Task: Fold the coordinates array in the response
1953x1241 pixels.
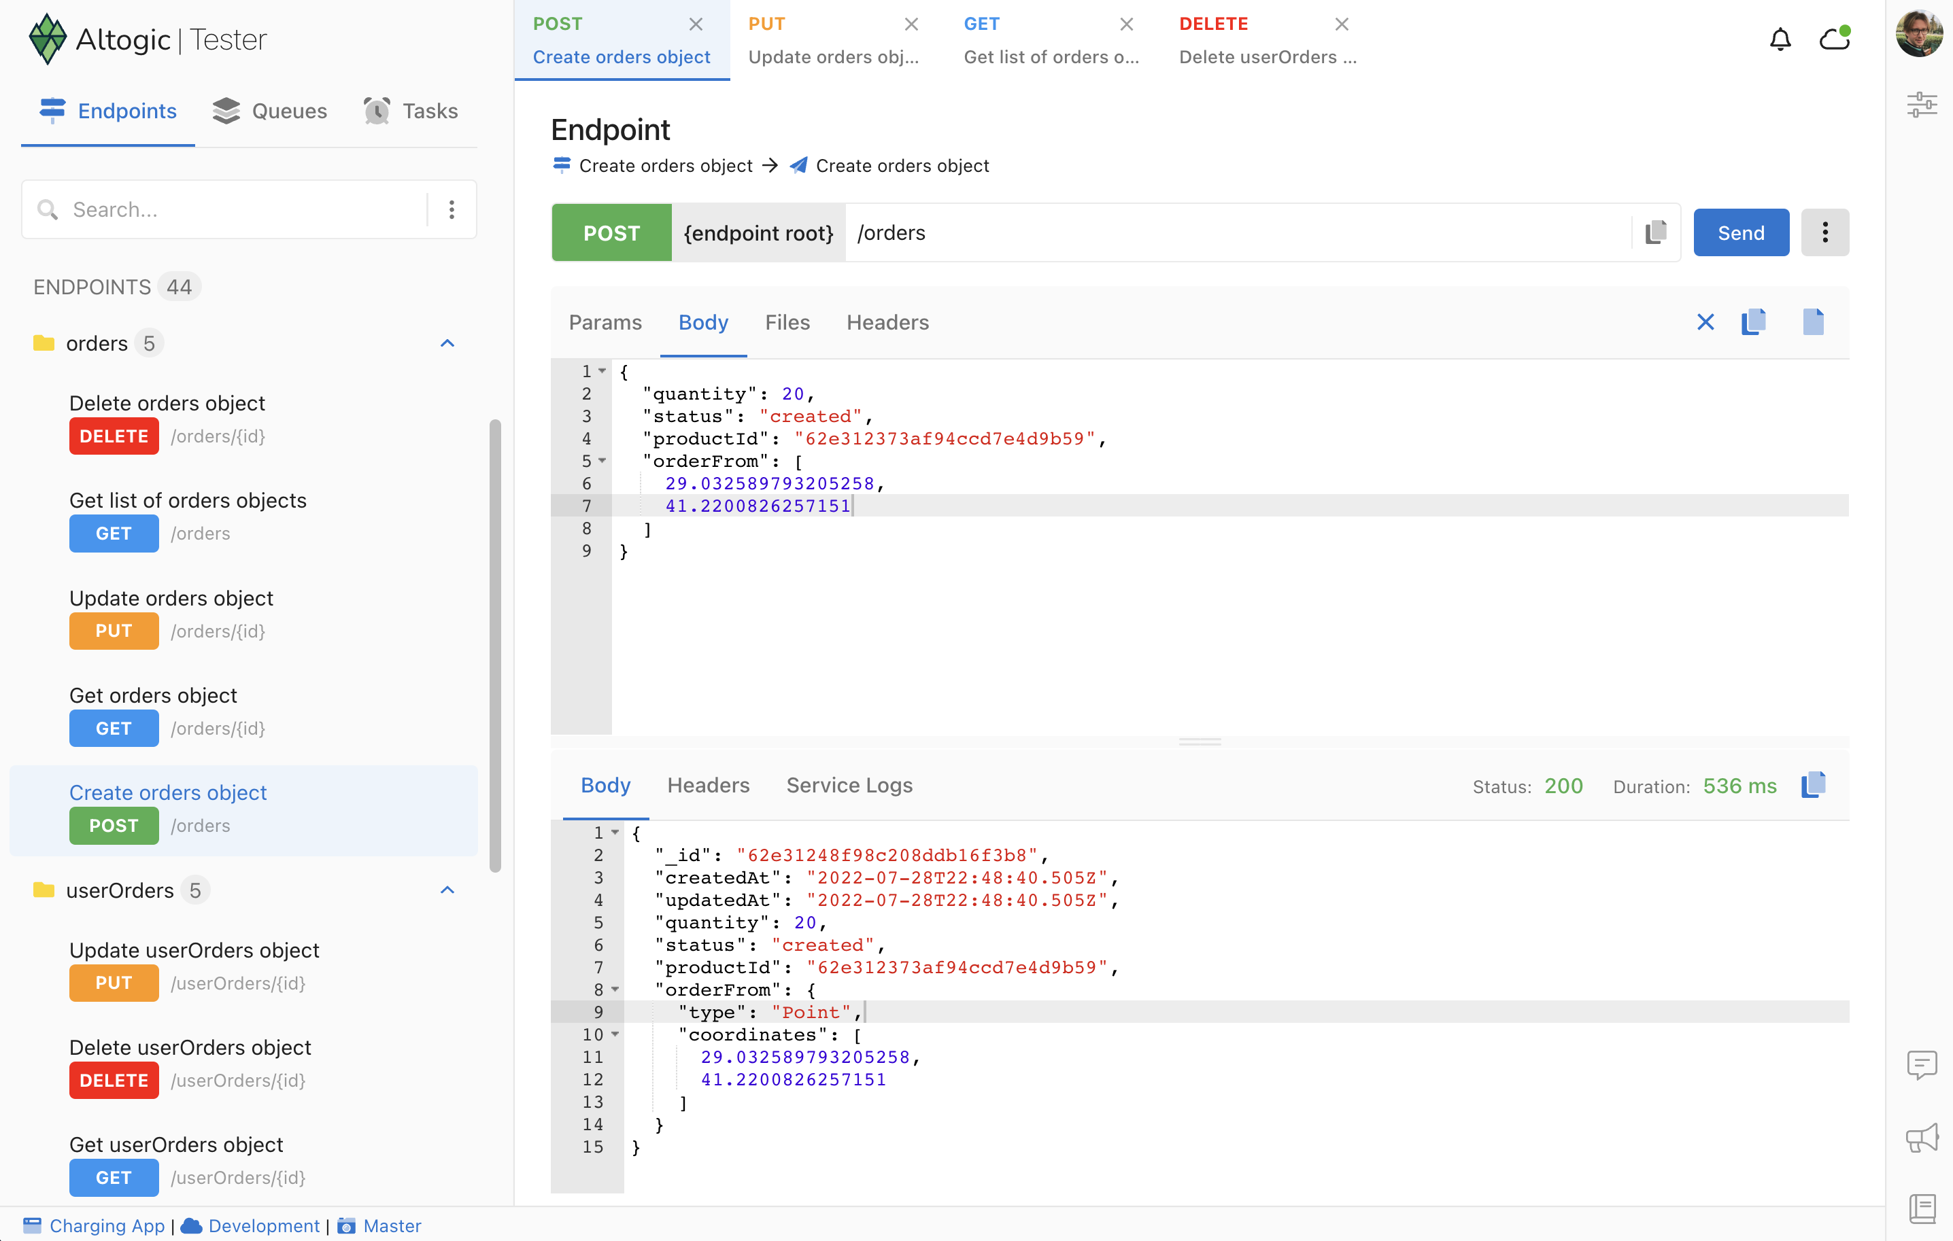Action: pyautogui.click(x=615, y=1034)
